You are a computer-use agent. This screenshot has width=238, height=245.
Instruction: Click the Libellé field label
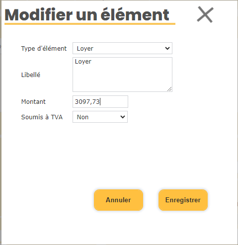pyautogui.click(x=31, y=75)
